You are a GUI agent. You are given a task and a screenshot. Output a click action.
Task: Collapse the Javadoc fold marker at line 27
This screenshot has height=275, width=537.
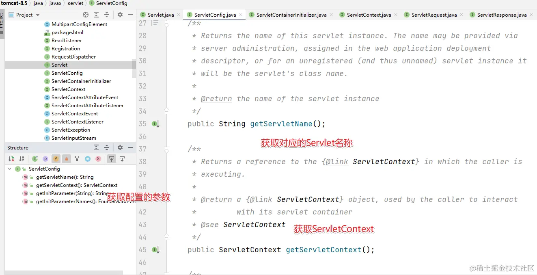166,23
